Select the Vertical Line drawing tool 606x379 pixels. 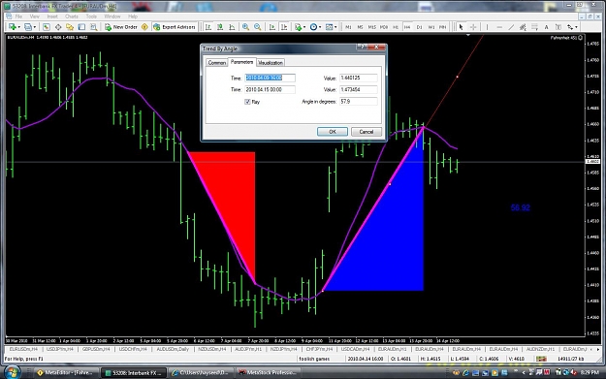coord(487,27)
